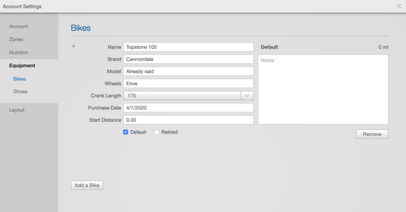Remove the Topstone 105 bike
This screenshot has height=212, width=406.
pos(372,134)
